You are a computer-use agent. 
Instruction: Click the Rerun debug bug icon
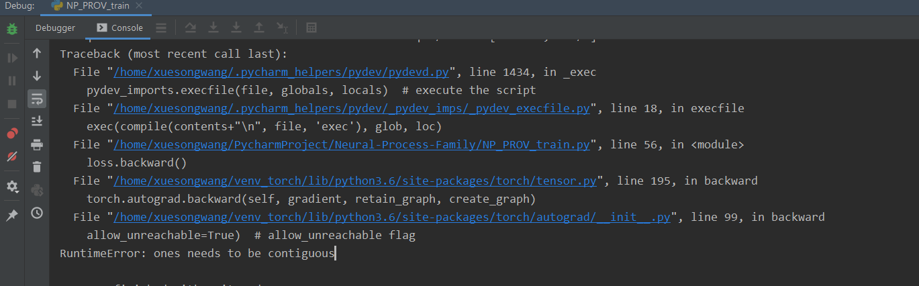[12, 30]
